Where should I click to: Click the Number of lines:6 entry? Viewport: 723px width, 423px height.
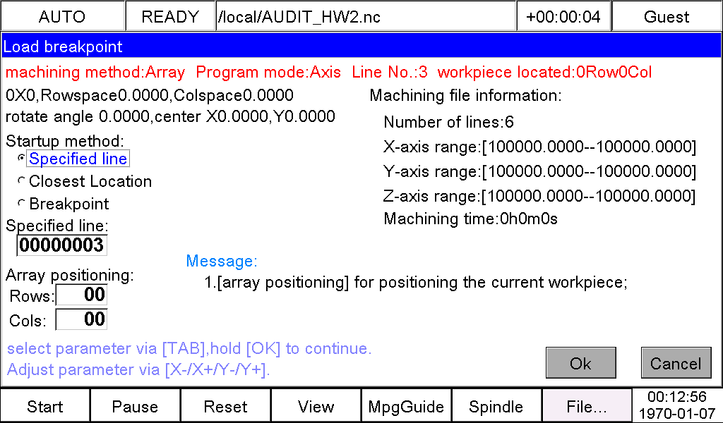click(448, 122)
